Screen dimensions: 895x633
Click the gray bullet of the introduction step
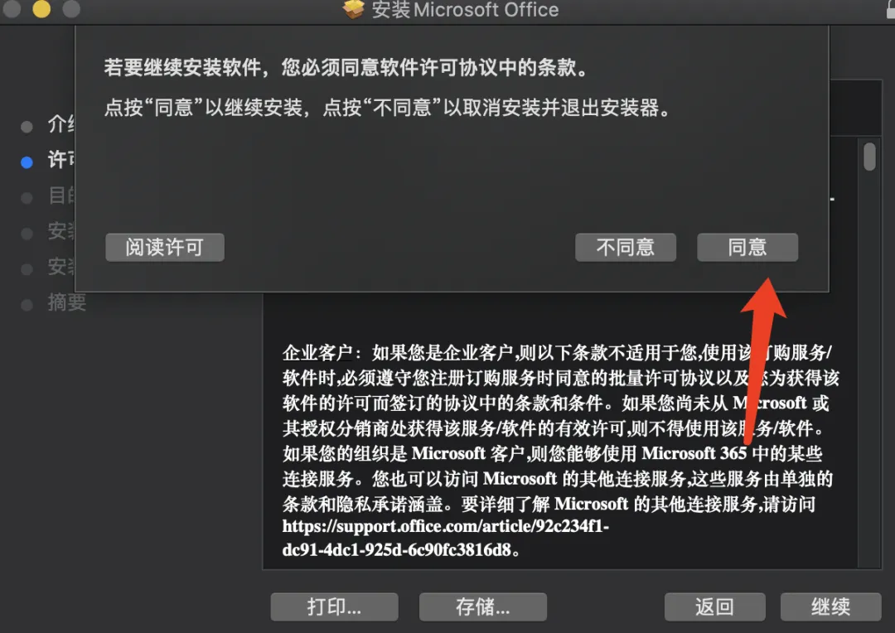(27, 127)
